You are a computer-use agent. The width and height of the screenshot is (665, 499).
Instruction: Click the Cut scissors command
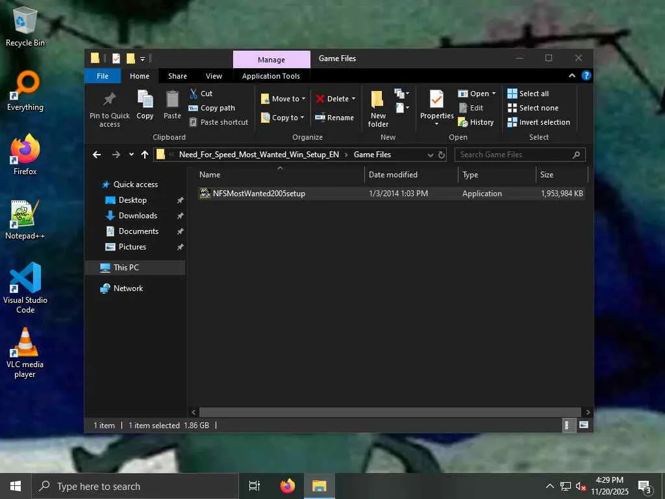point(201,94)
